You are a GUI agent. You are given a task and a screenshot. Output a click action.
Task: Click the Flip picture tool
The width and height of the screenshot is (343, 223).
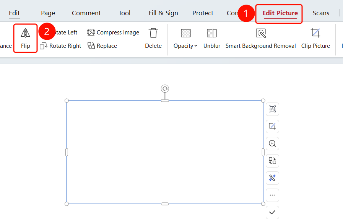click(x=25, y=38)
